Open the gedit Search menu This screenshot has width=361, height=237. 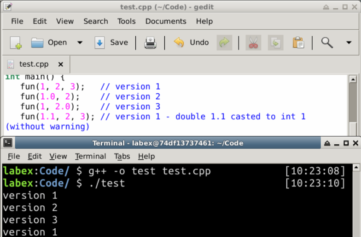[96, 21]
